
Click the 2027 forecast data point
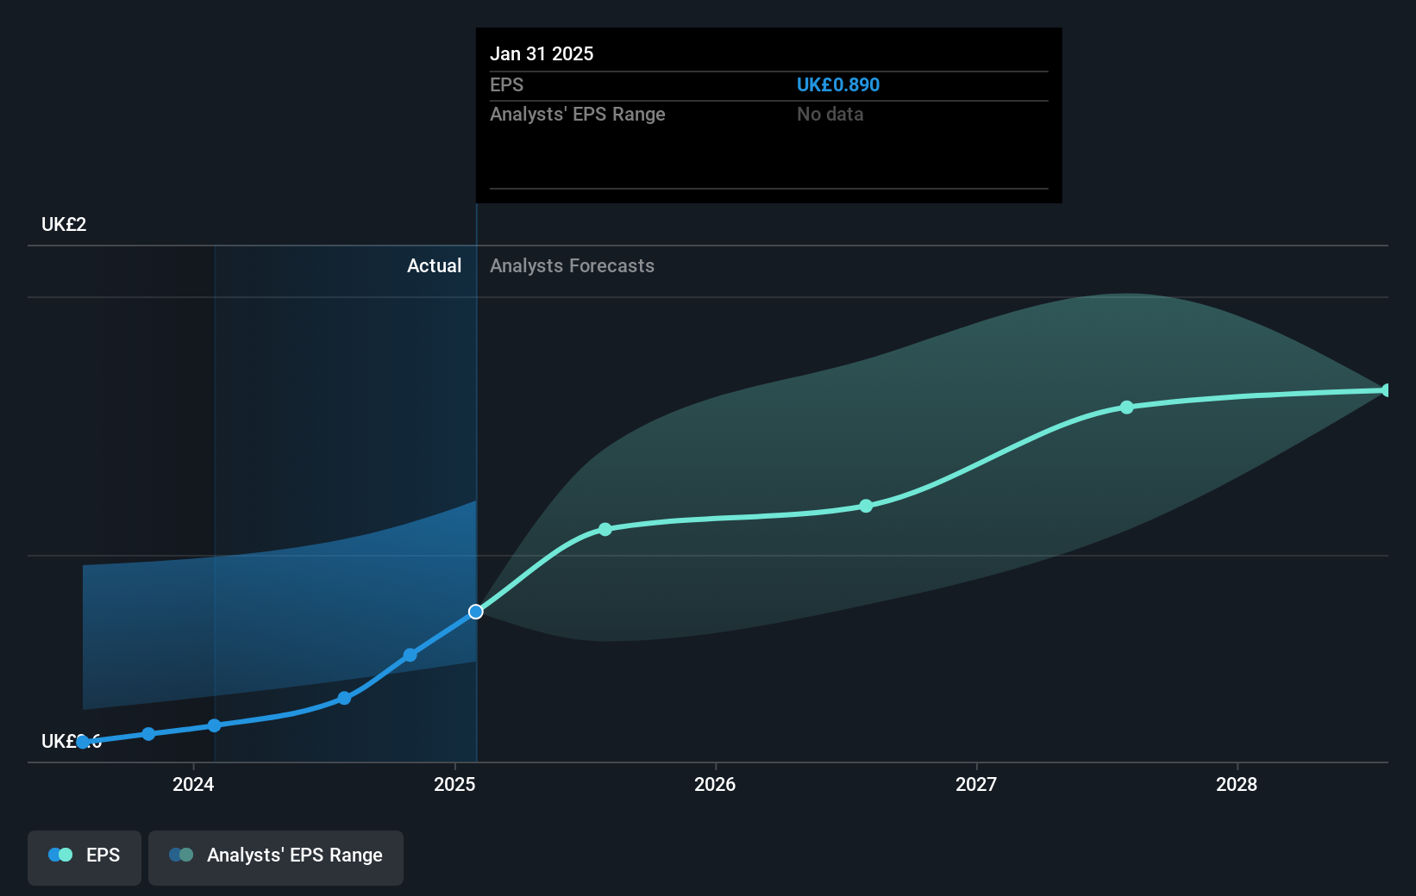tap(1127, 408)
